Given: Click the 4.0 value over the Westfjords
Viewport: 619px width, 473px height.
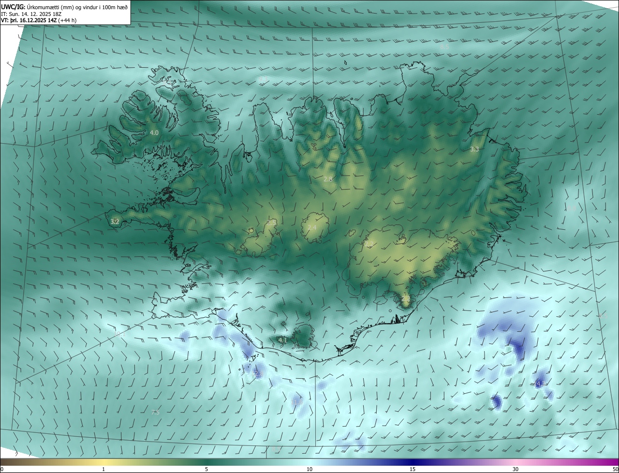Looking at the screenshot, I should coord(154,133).
